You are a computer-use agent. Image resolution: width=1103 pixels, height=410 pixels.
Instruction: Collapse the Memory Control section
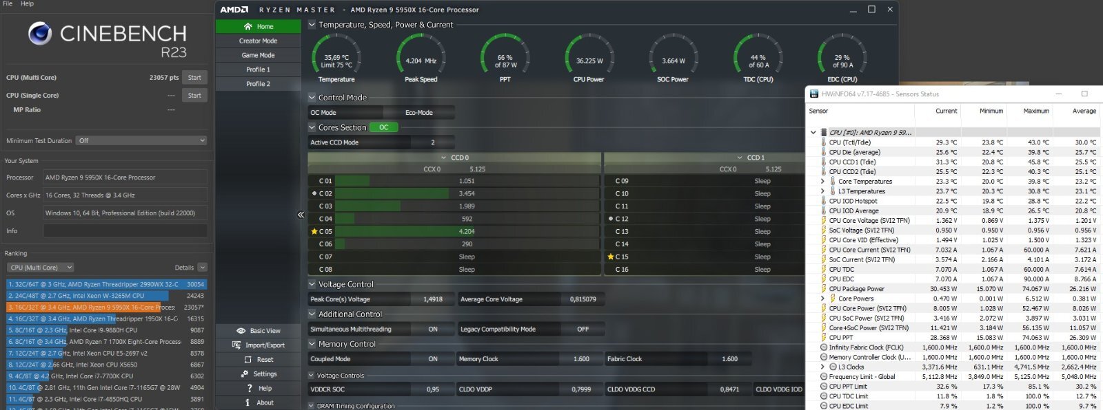click(x=312, y=344)
